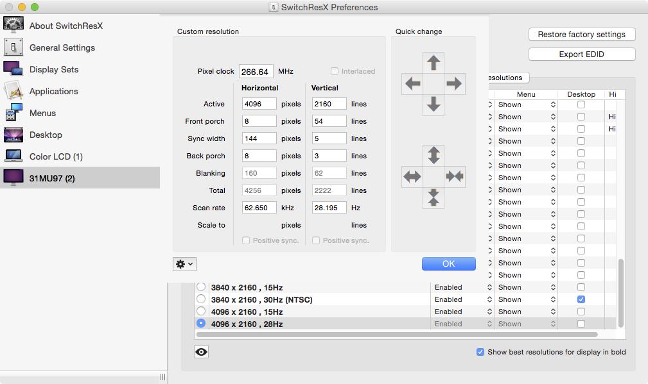Uncheck Show best resolutions in bold
648x384 pixels.
point(480,352)
